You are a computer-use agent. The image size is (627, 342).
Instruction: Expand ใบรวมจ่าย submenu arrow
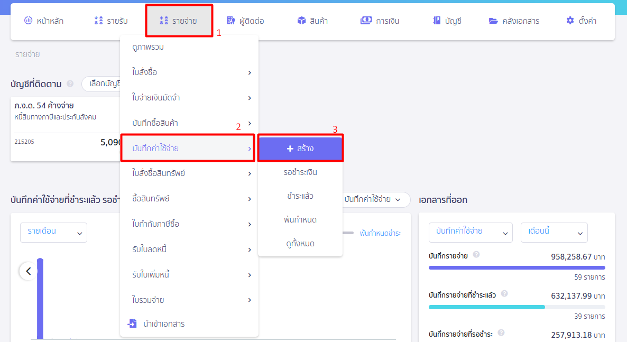tap(250, 300)
